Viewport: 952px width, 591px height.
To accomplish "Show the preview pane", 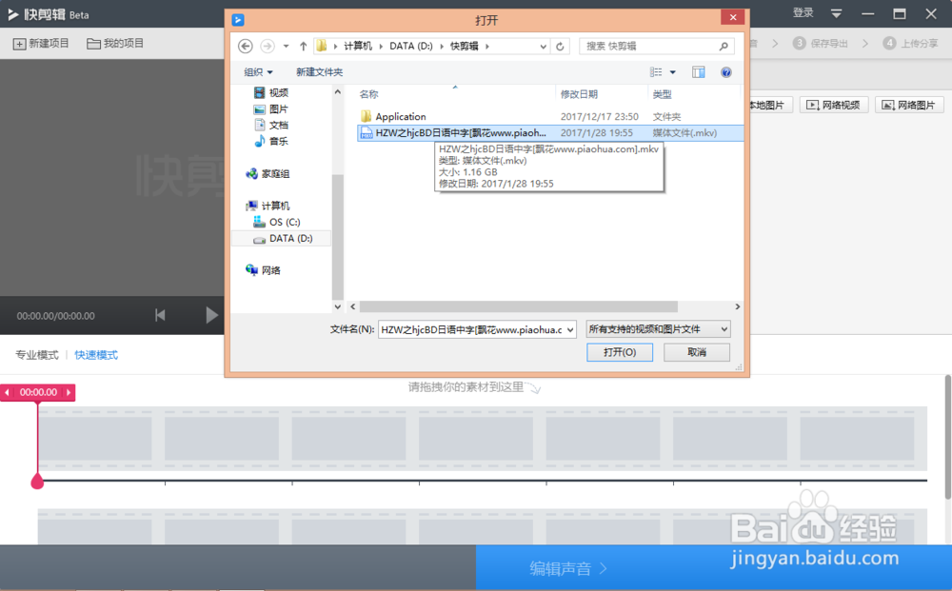I will pos(698,72).
